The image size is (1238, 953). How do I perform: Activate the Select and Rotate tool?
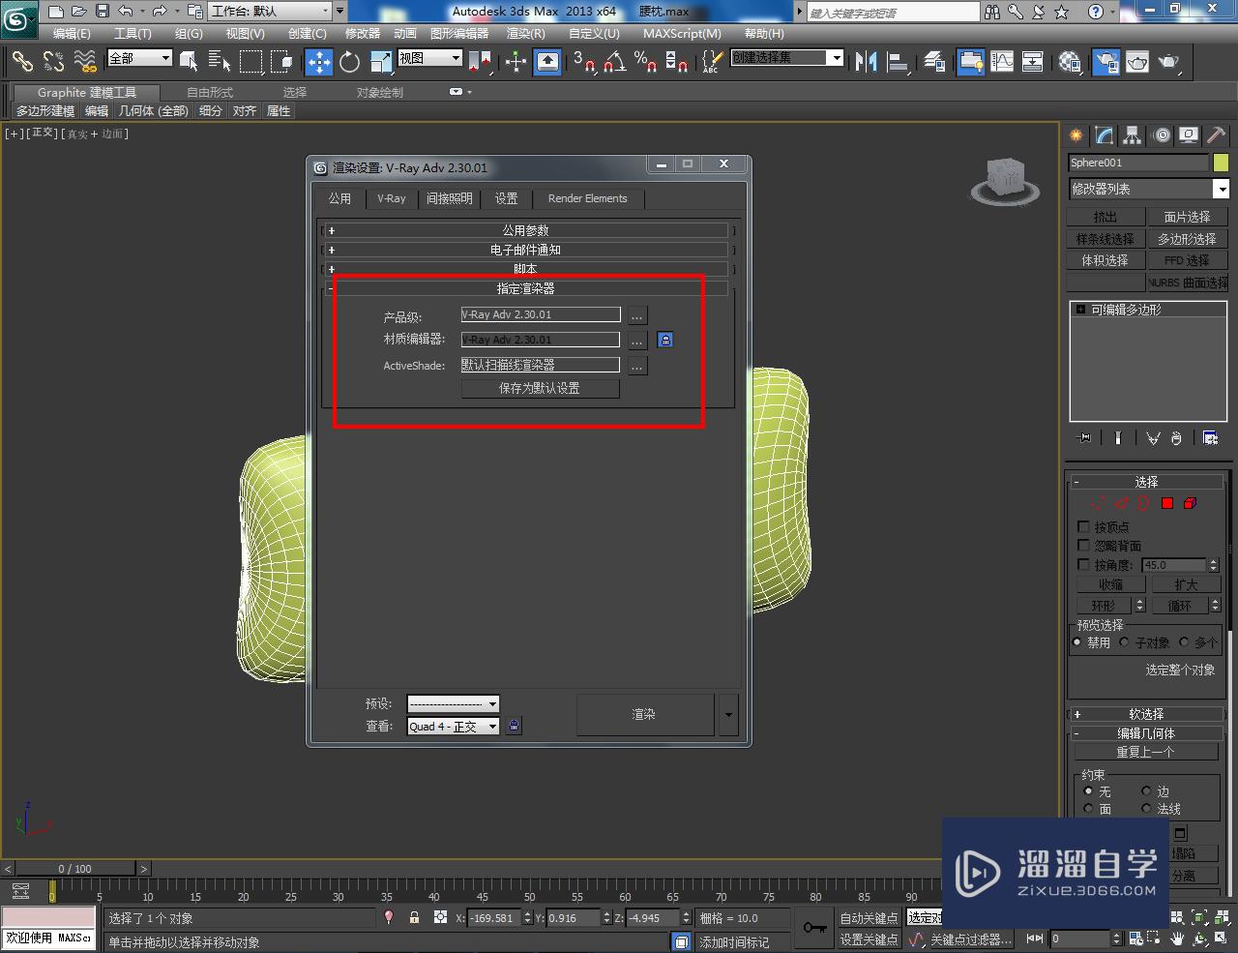(x=350, y=62)
